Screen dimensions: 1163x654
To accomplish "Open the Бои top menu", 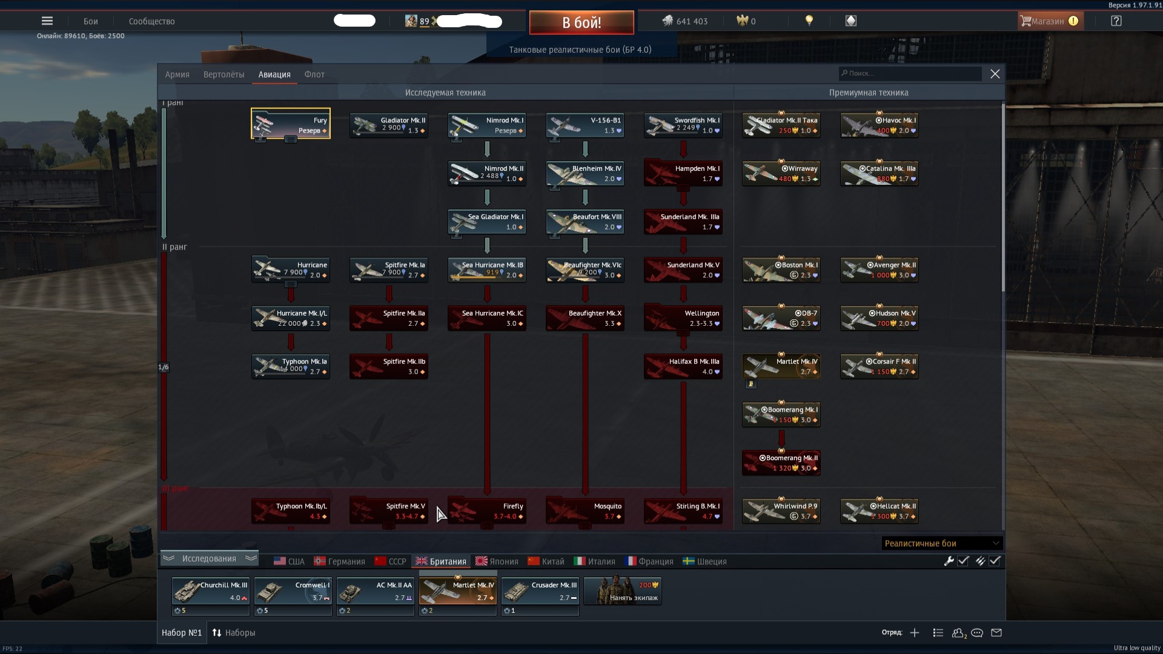I will (91, 21).
